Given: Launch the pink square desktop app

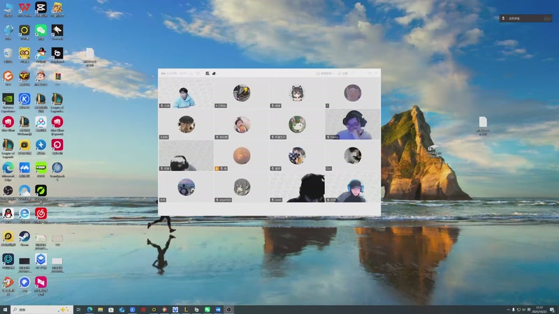Looking at the screenshot, I should [x=41, y=285].
